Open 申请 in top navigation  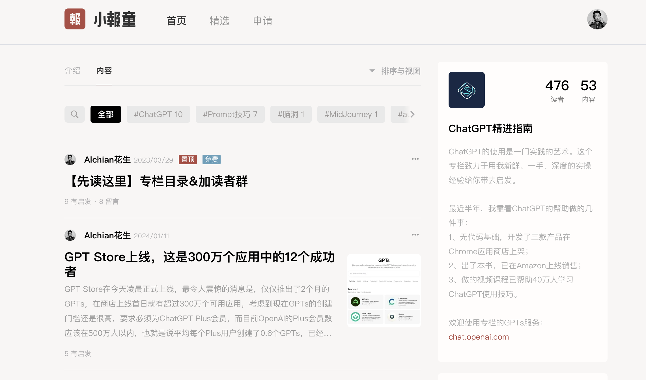[262, 21]
